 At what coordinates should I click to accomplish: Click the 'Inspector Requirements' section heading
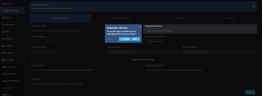143,59
